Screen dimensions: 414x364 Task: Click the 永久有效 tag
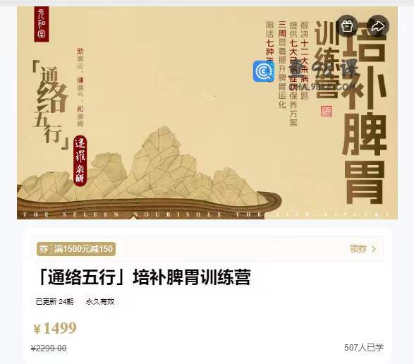click(100, 301)
